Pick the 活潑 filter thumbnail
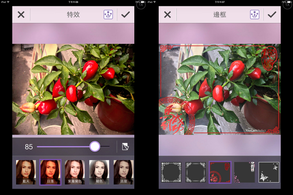Viewport: 293px width, 195px height. pos(123,172)
